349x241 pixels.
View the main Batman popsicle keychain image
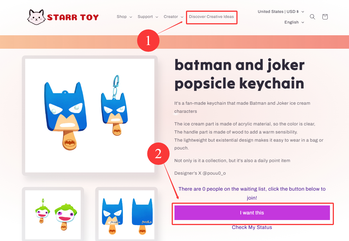coord(90,115)
